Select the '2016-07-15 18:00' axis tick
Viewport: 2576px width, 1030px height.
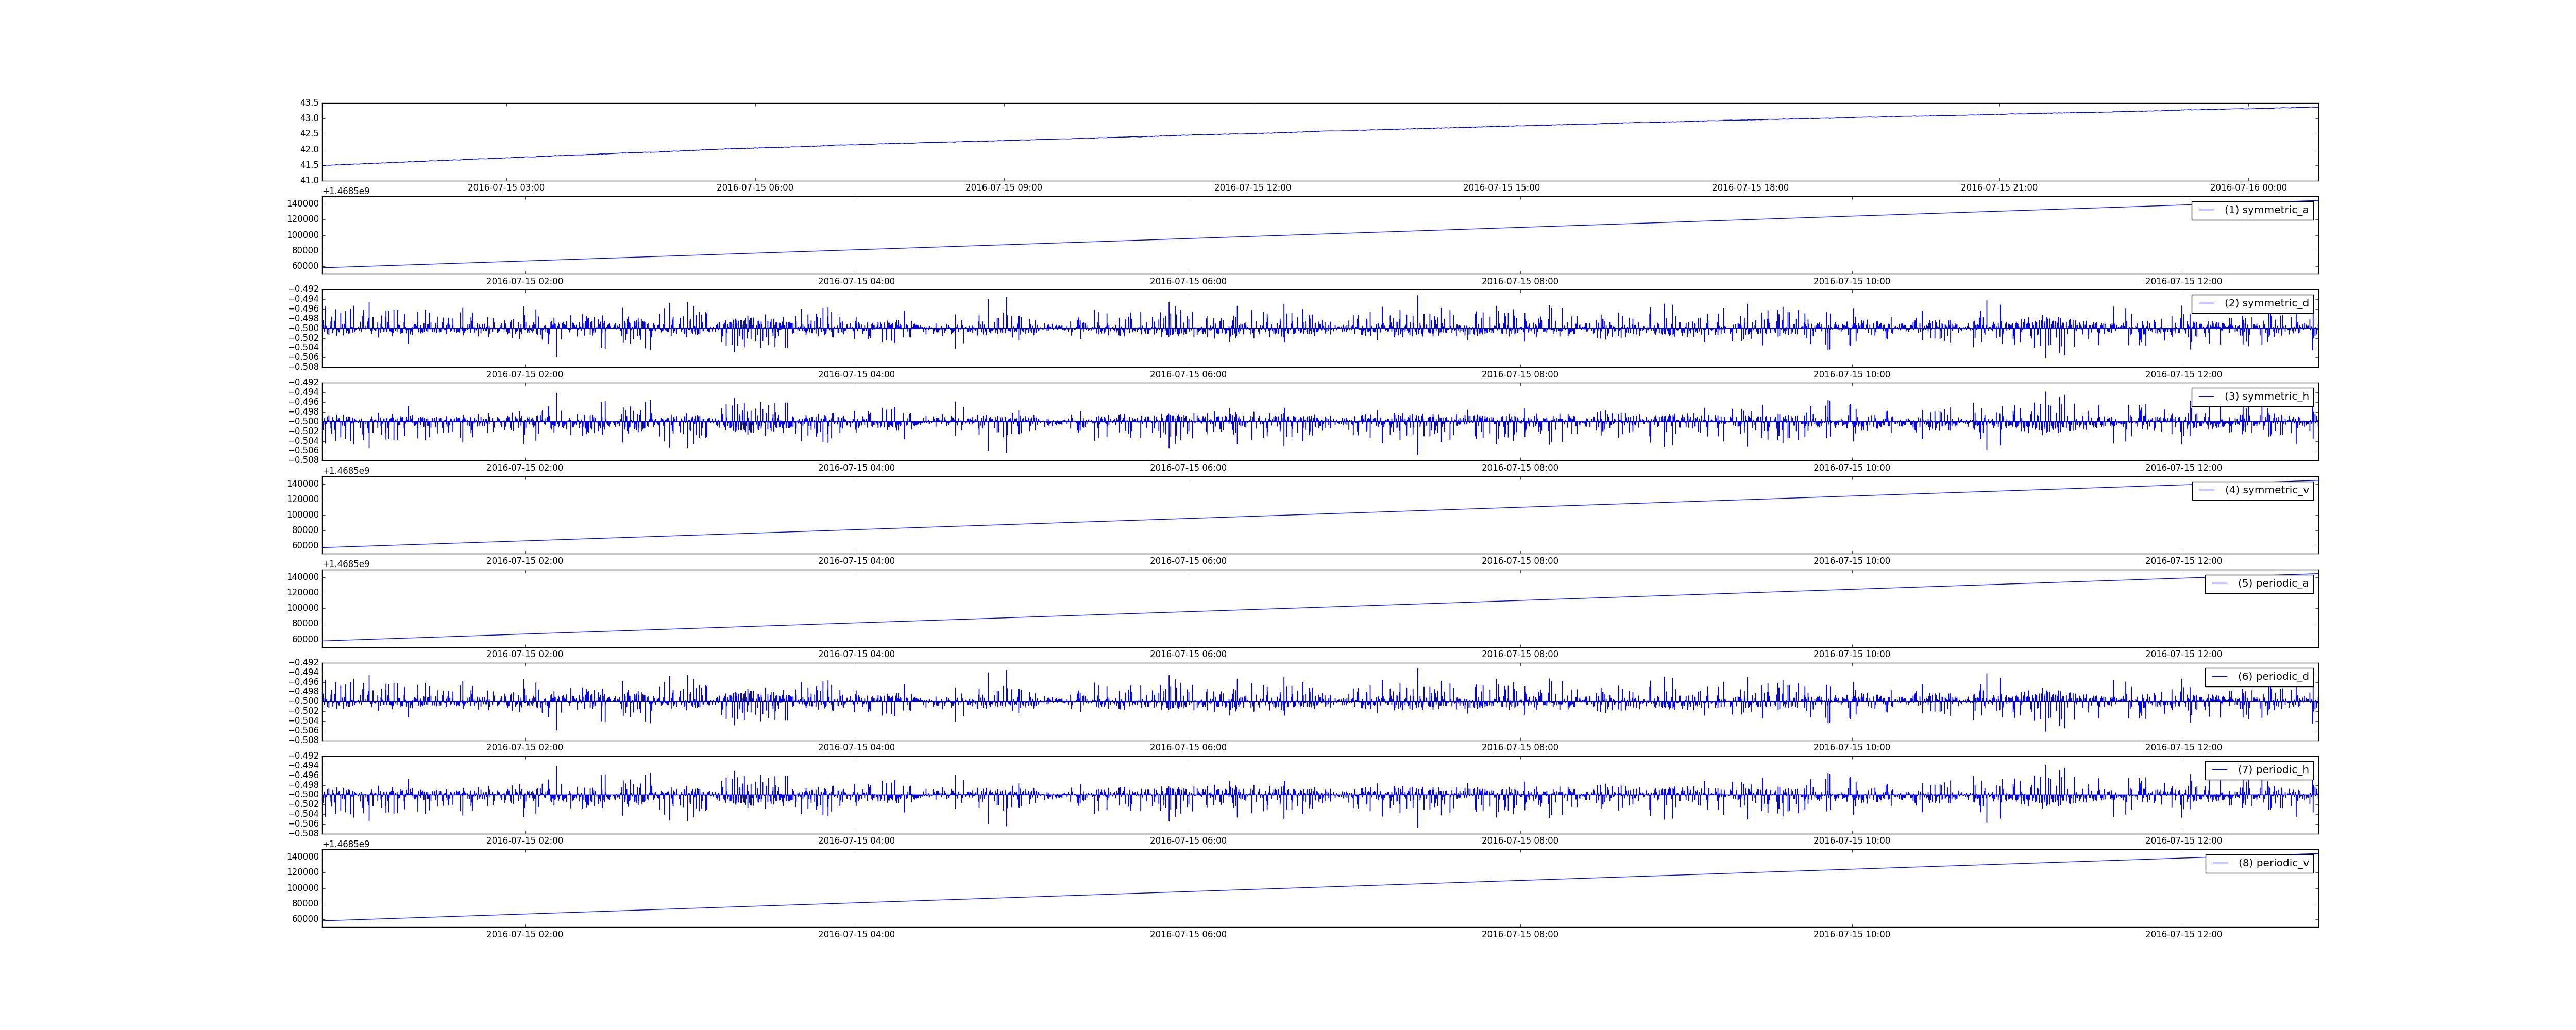pos(1750,188)
